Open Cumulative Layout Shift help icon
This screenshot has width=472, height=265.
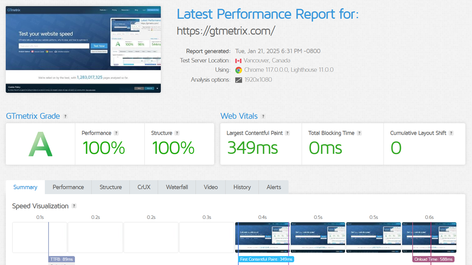coord(451,132)
